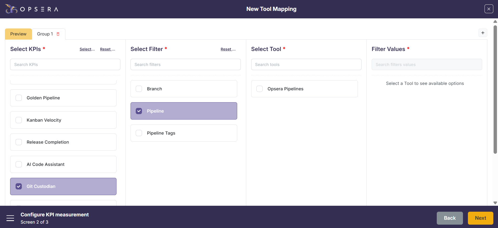Switch to the Preview tab
This screenshot has height=228, width=498.
pos(18,34)
